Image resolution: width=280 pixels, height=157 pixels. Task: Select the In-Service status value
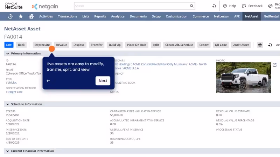point(12,115)
